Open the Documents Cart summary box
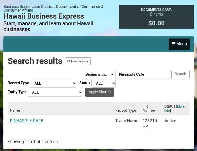 click(x=156, y=17)
